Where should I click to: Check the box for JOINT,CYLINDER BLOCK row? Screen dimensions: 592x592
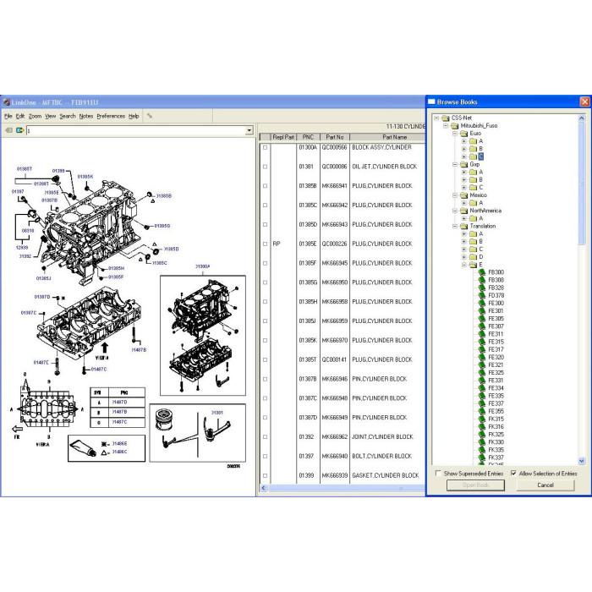[x=265, y=437]
